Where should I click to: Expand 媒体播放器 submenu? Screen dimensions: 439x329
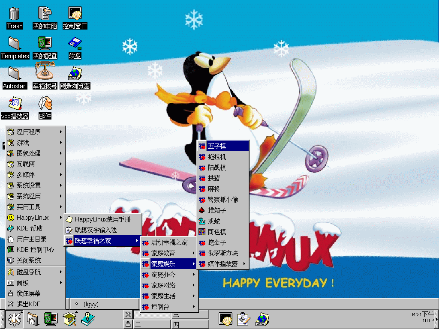(223, 264)
